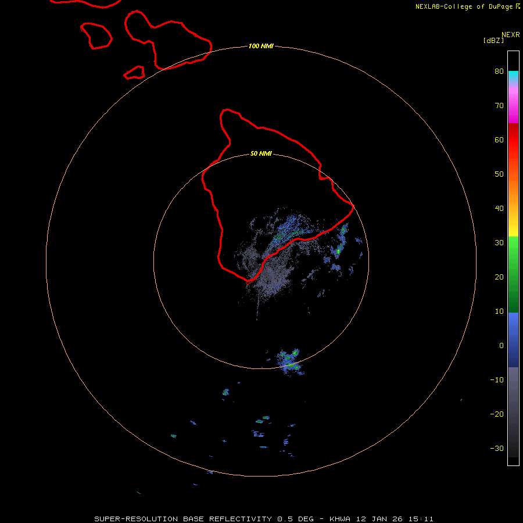Select the 0 value on dBZ scale
523x523 pixels.
click(x=501, y=346)
